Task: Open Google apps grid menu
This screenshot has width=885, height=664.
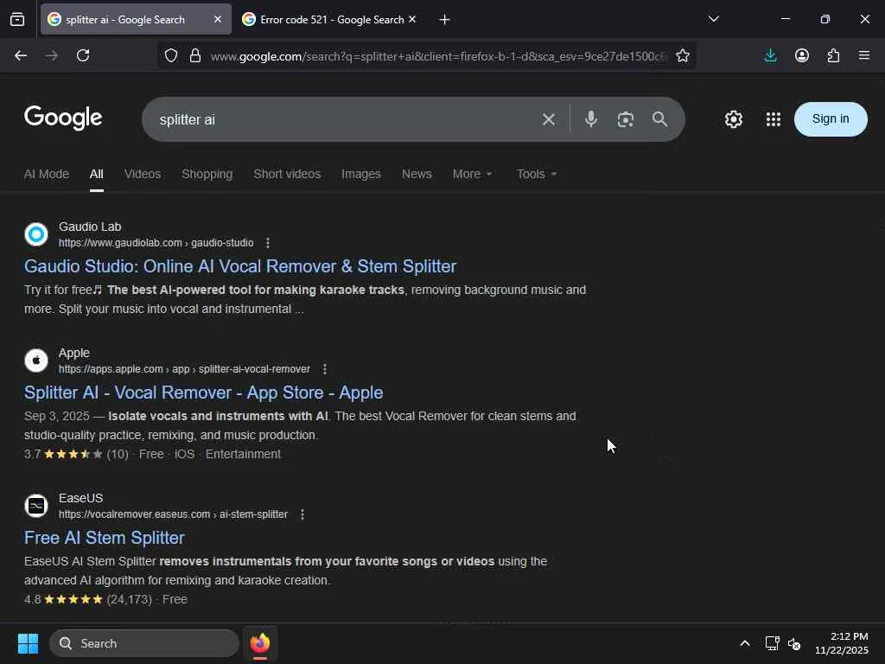Action: (774, 119)
